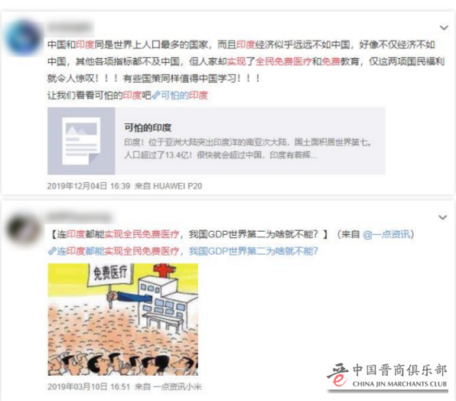Click link icon before 连印度都能实现全民免费医疗
This screenshot has width=456, height=401.
pyautogui.click(x=52, y=251)
